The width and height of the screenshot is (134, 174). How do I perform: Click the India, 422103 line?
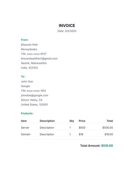click(x=29, y=68)
